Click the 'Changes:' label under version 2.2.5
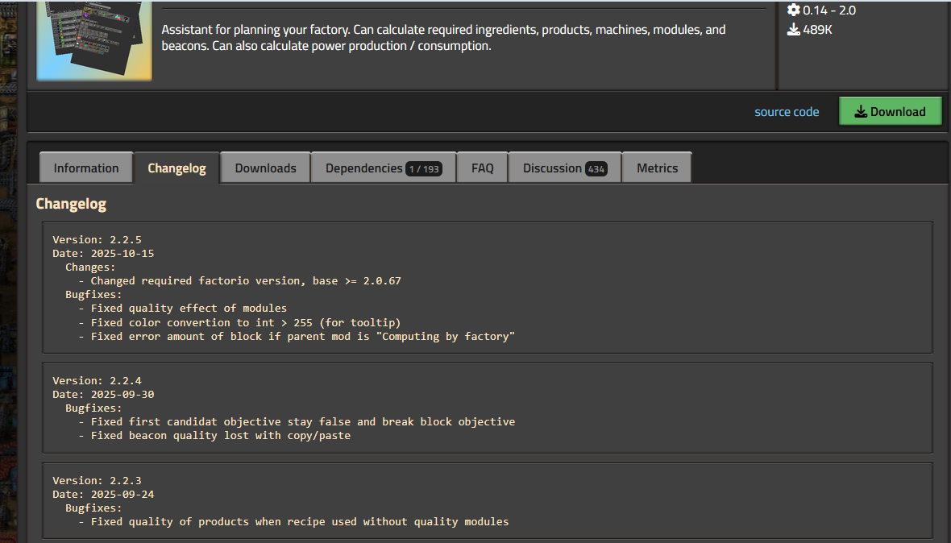The image size is (951, 543). click(x=90, y=267)
